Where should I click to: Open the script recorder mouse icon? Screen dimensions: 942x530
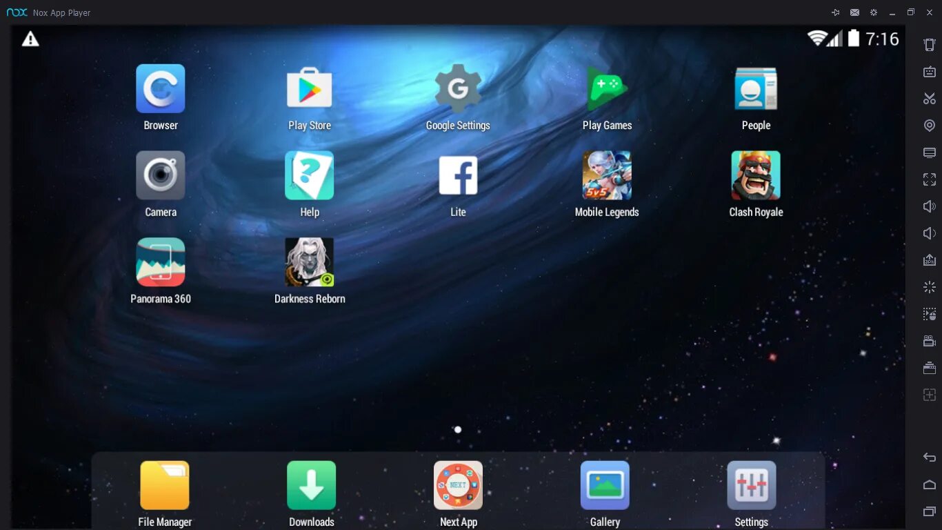click(x=930, y=314)
